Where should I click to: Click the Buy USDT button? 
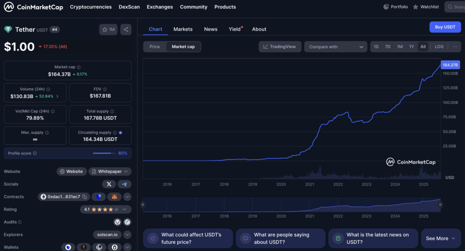pos(445,27)
